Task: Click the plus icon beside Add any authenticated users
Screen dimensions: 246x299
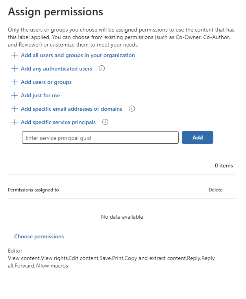Action: 15,69
